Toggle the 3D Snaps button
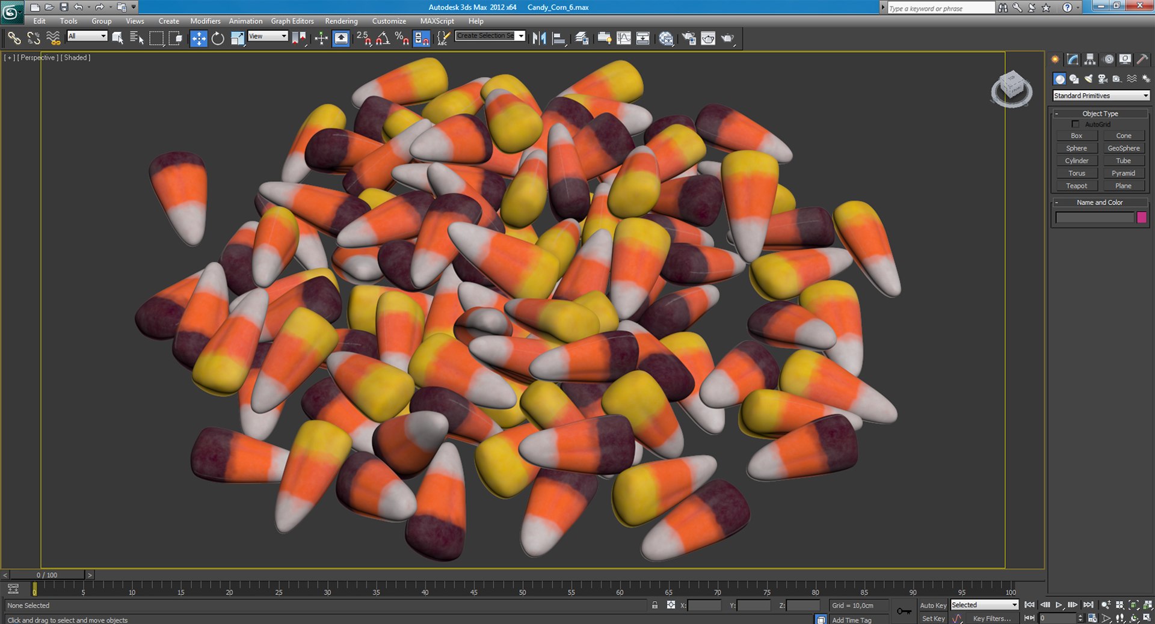This screenshot has width=1155, height=624. 364,38
